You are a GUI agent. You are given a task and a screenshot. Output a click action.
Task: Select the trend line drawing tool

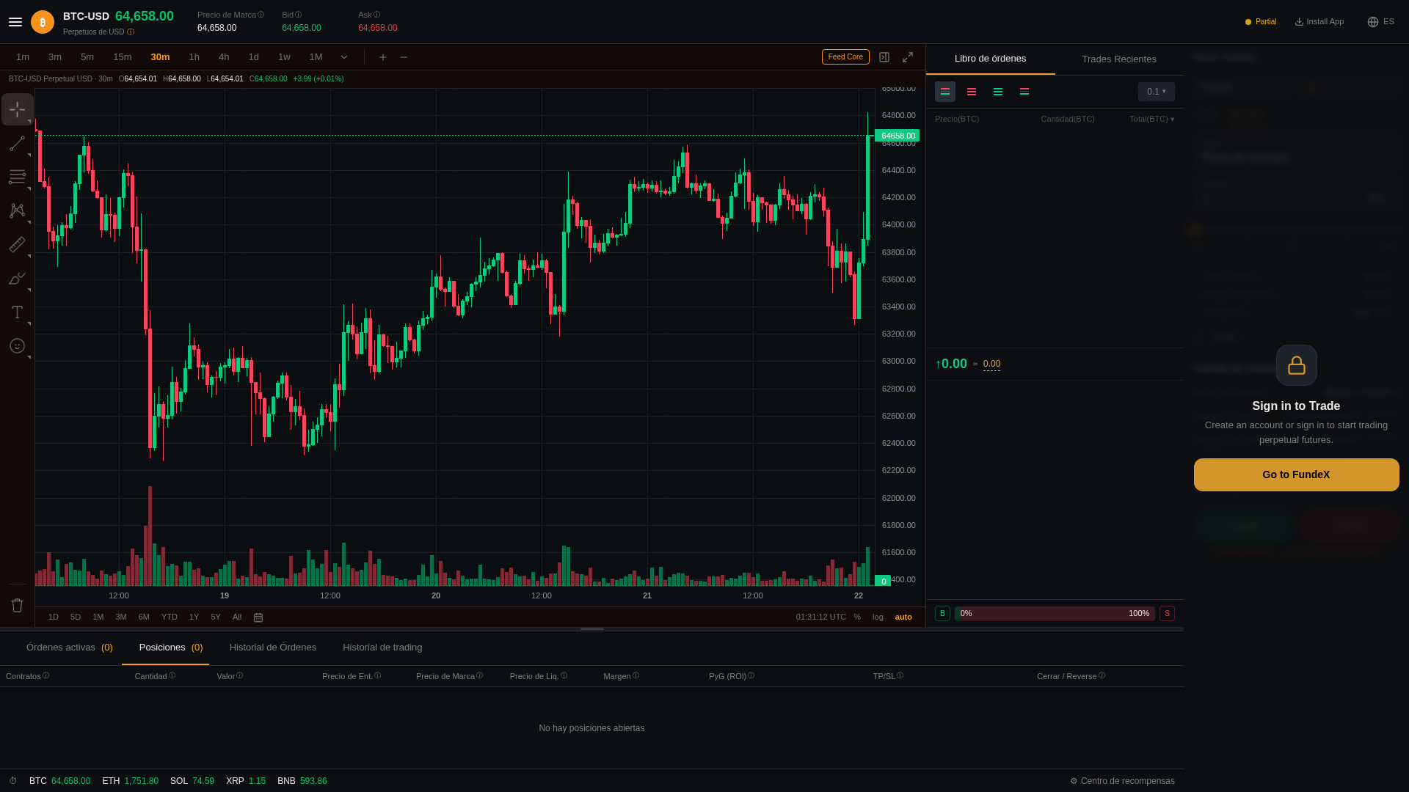pos(17,144)
